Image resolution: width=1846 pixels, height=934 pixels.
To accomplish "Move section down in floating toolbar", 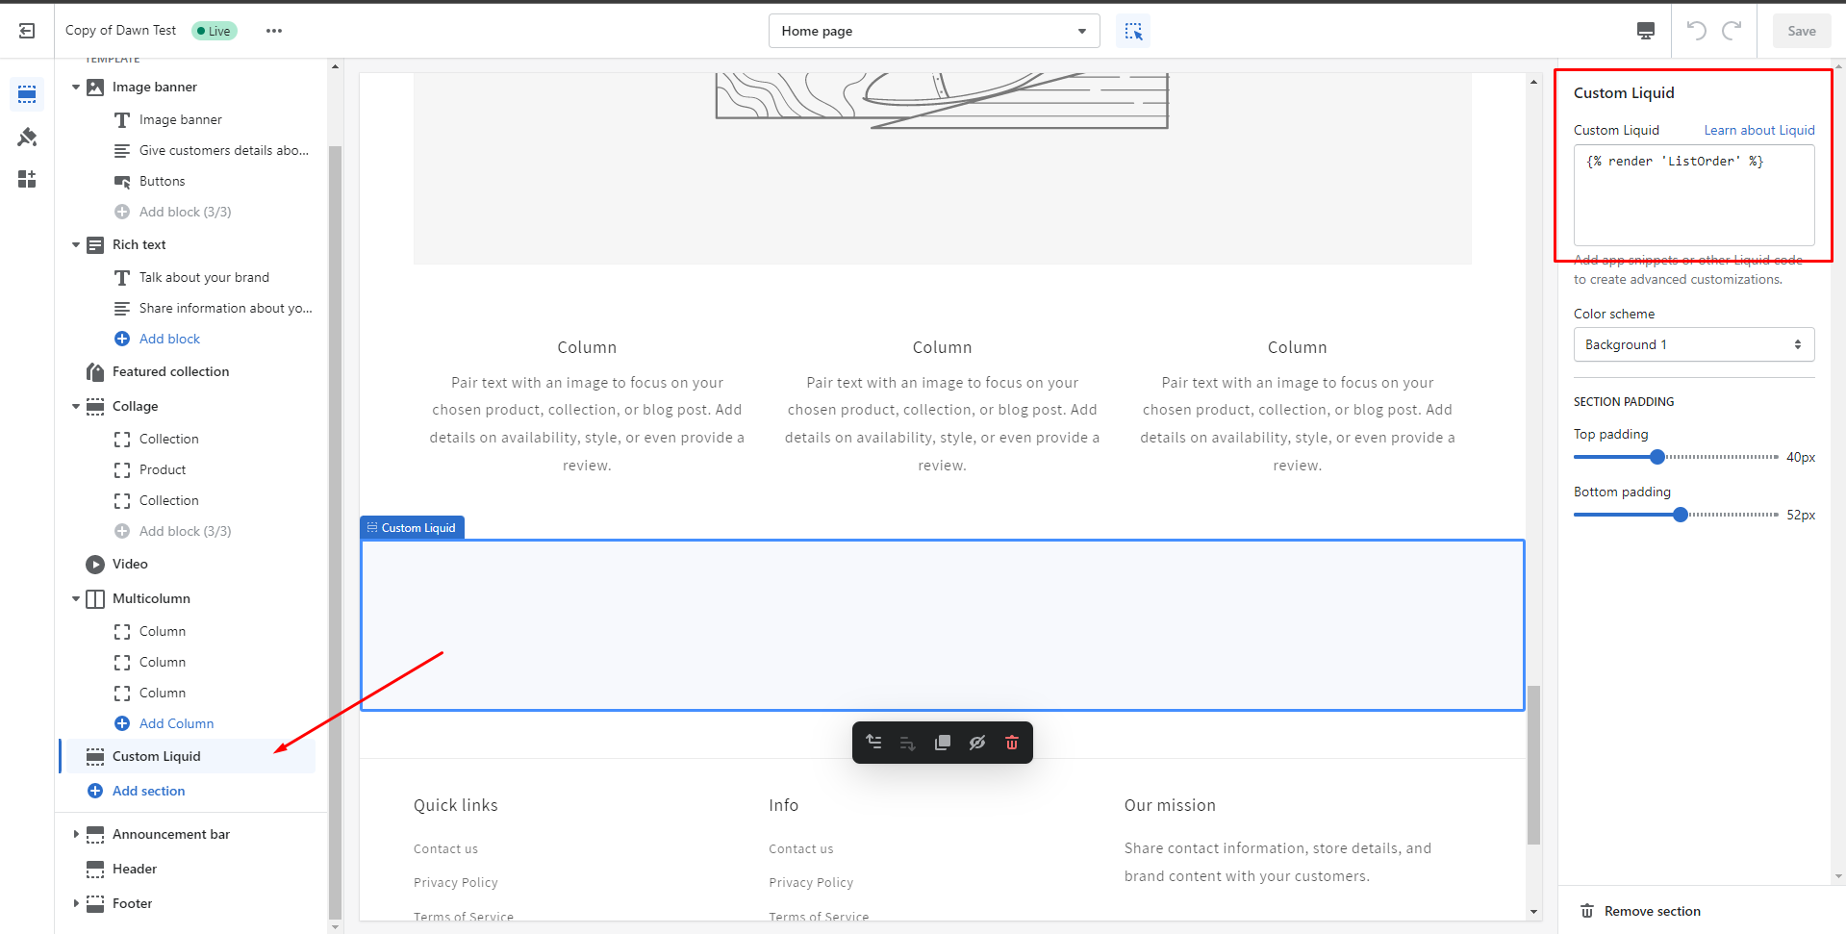I will click(x=907, y=743).
